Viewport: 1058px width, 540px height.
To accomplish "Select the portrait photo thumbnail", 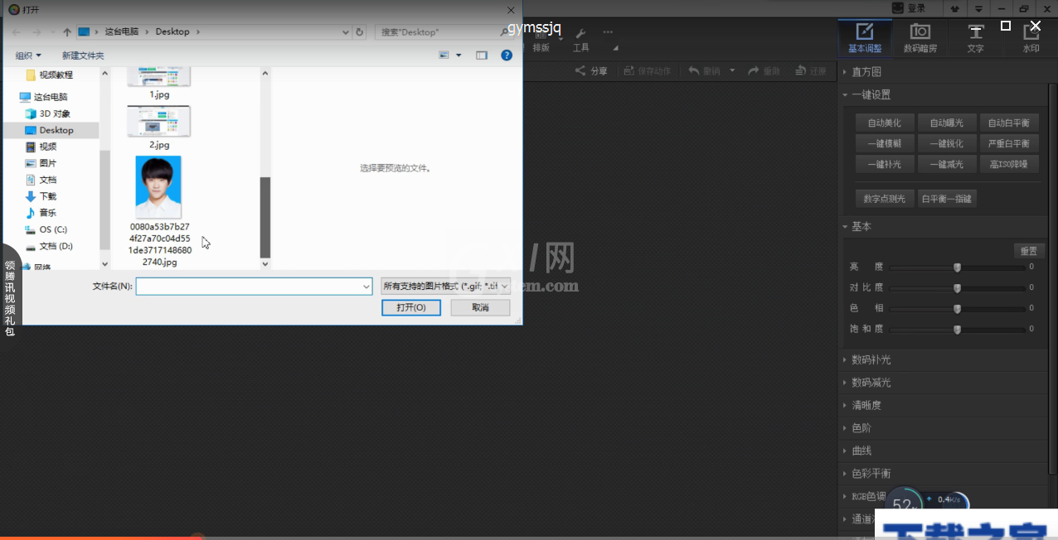I will click(x=159, y=187).
